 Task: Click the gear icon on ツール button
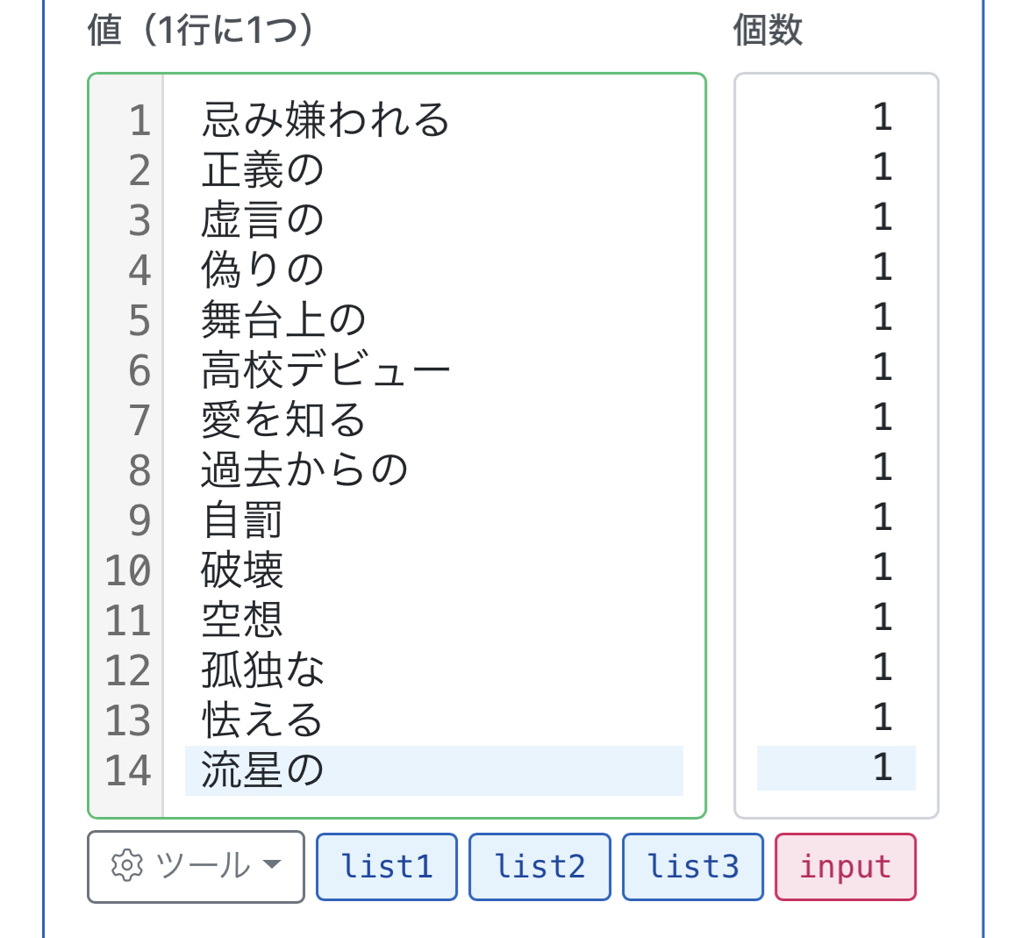126,866
